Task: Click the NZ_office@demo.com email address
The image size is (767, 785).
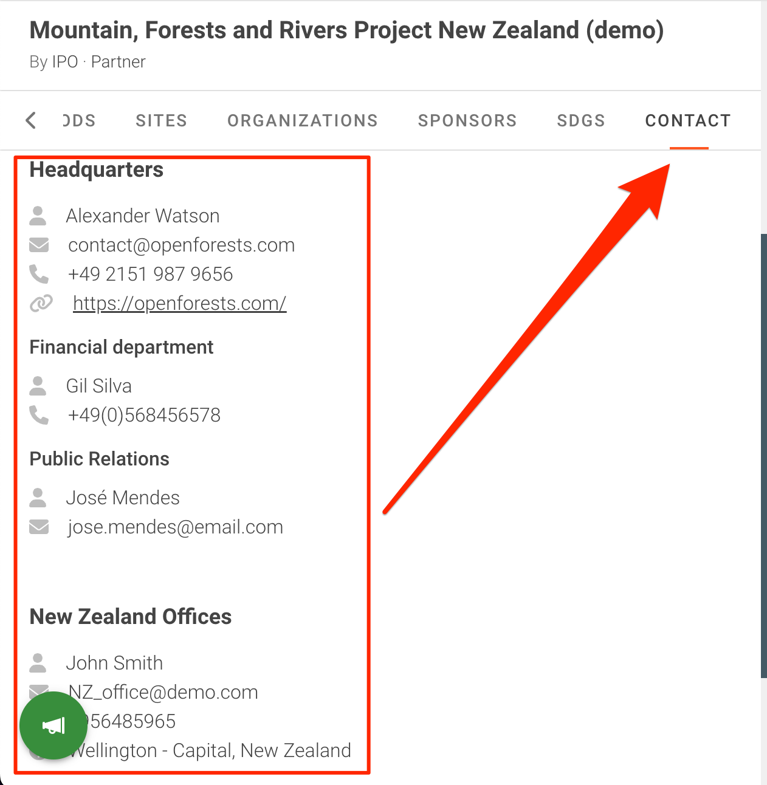Action: coord(164,692)
